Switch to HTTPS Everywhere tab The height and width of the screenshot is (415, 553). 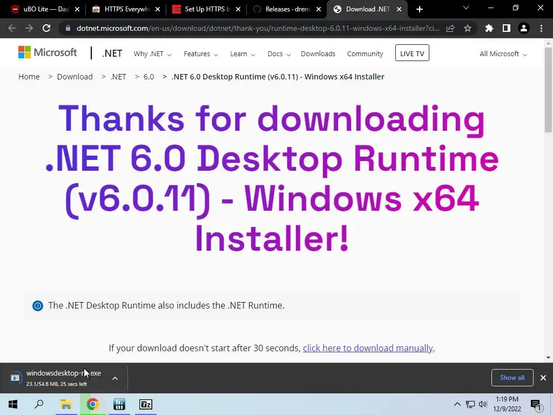[127, 9]
